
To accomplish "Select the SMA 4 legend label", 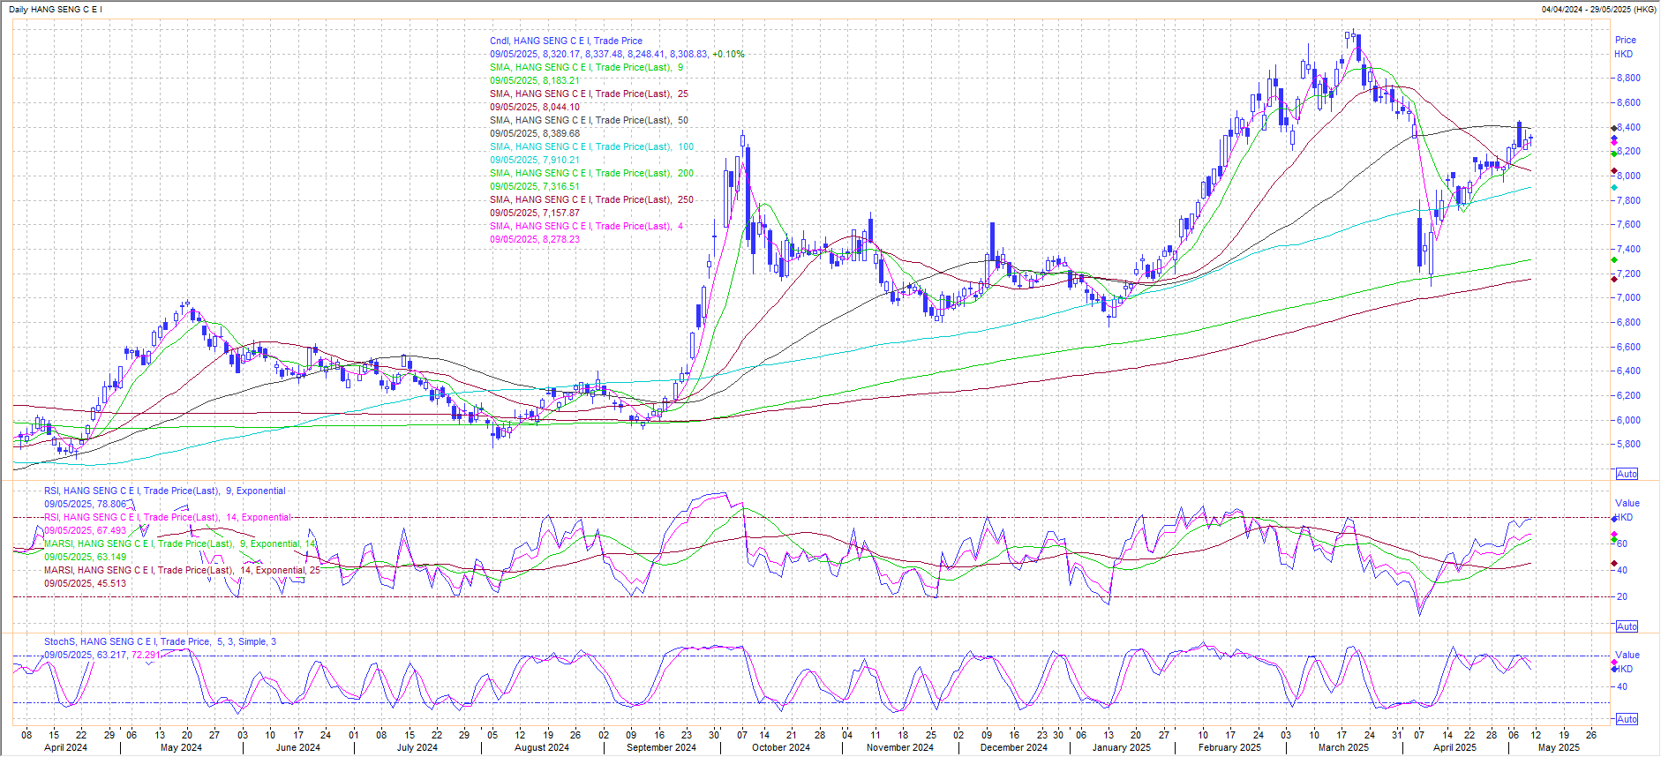I will coord(586,226).
